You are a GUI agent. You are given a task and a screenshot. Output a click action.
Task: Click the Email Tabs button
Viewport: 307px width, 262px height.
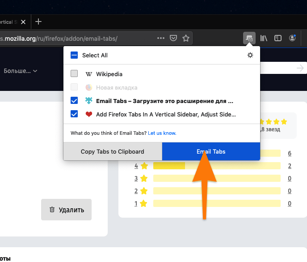211,151
